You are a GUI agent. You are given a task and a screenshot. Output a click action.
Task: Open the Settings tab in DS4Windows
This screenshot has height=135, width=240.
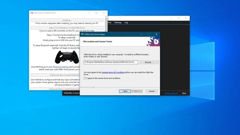point(118,22)
